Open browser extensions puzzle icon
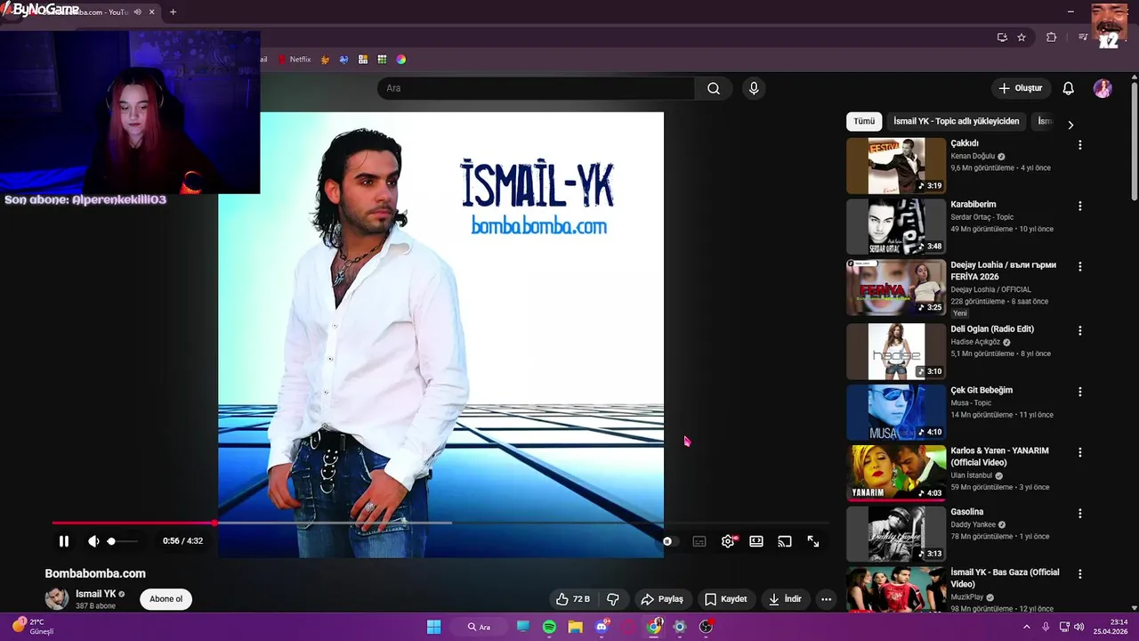 coord(1052,37)
